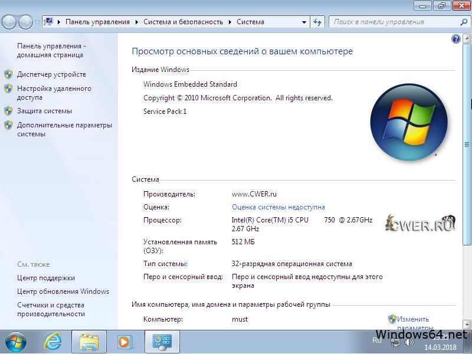Launch Internet Explorer from taskbar
The height and width of the screenshot is (354, 472).
tap(53, 342)
